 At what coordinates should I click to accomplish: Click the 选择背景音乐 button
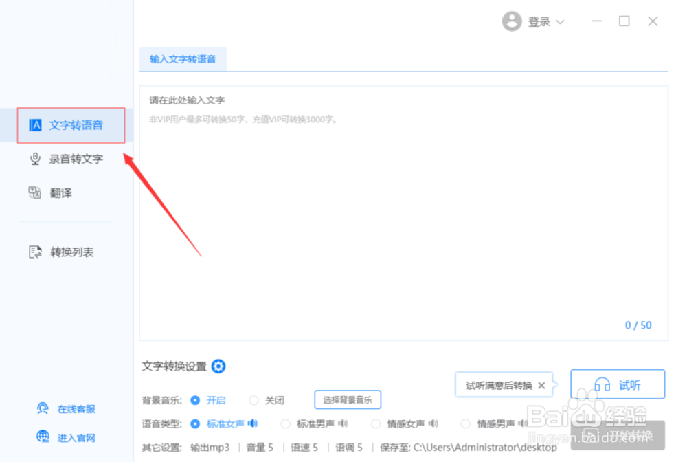348,399
